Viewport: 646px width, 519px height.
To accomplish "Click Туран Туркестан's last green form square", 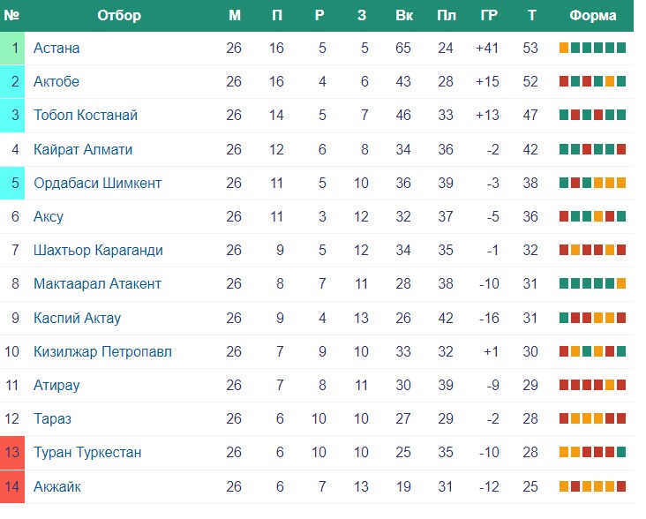I will [621, 452].
